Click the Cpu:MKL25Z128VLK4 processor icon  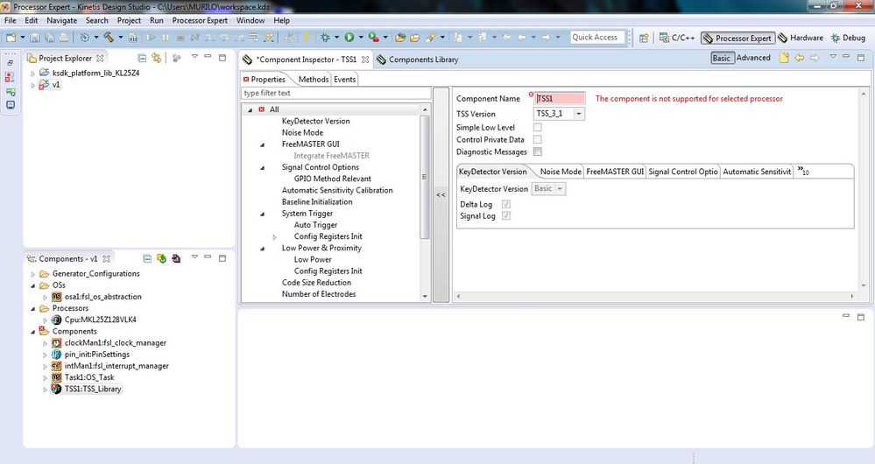point(56,320)
